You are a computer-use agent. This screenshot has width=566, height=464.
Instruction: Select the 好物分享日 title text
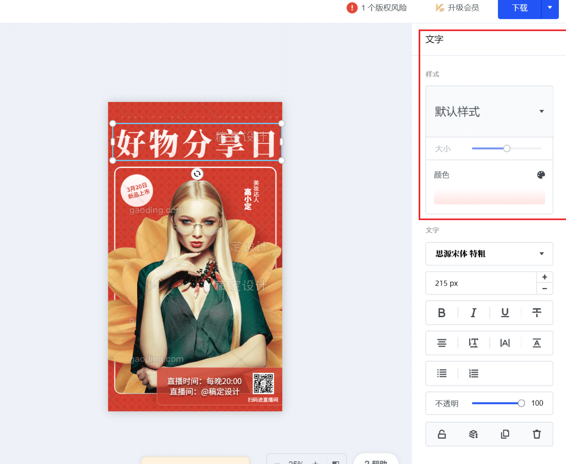point(196,143)
